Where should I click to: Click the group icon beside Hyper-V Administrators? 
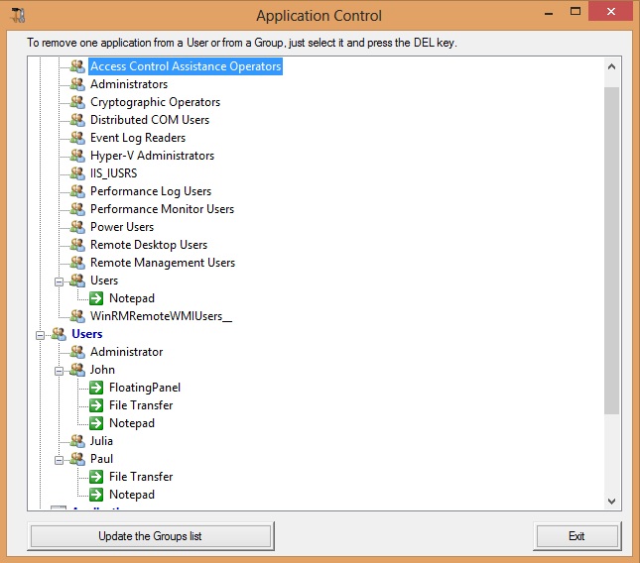(77, 156)
